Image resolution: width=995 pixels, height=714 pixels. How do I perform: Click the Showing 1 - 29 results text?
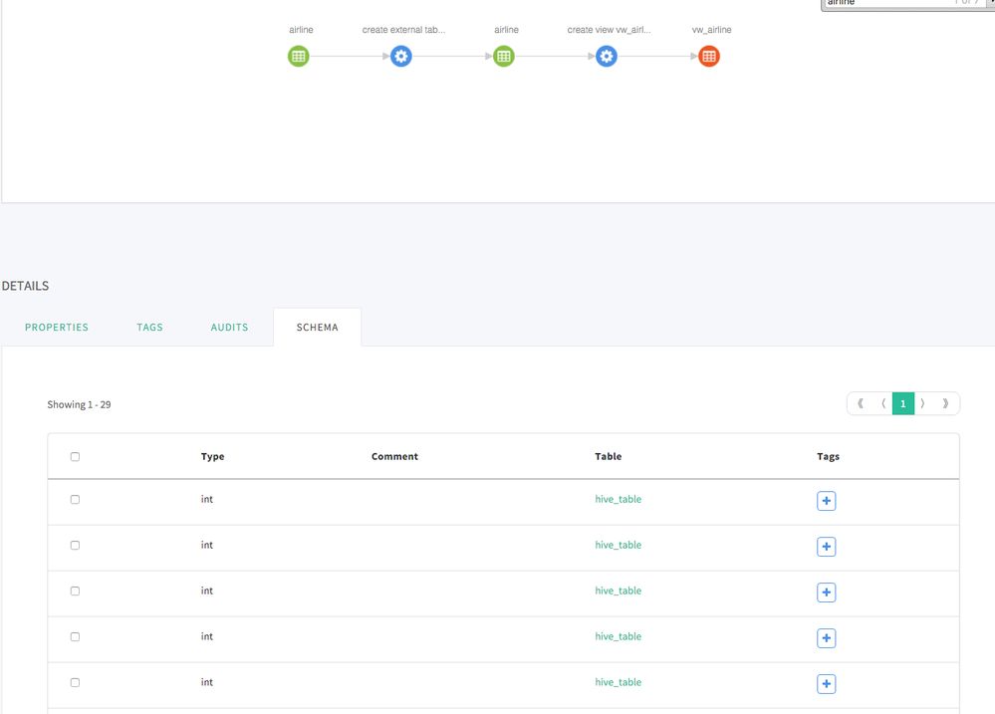click(x=79, y=405)
